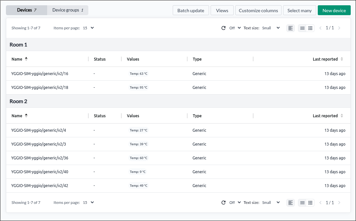Click the Temp: 49 °C value chip
The width and height of the screenshot is (356, 221).
coord(138,186)
